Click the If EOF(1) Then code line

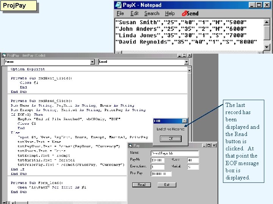click(27, 114)
